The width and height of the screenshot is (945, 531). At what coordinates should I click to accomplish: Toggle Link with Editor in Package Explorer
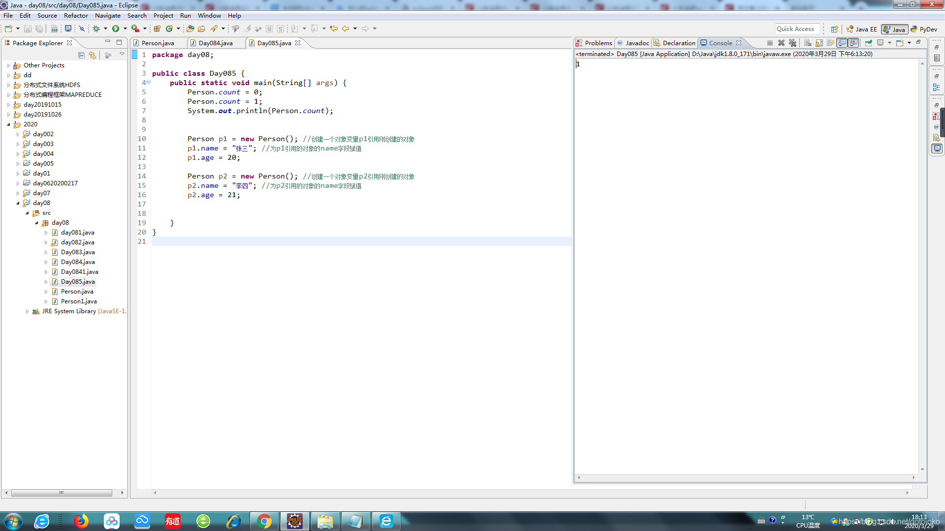click(x=93, y=55)
